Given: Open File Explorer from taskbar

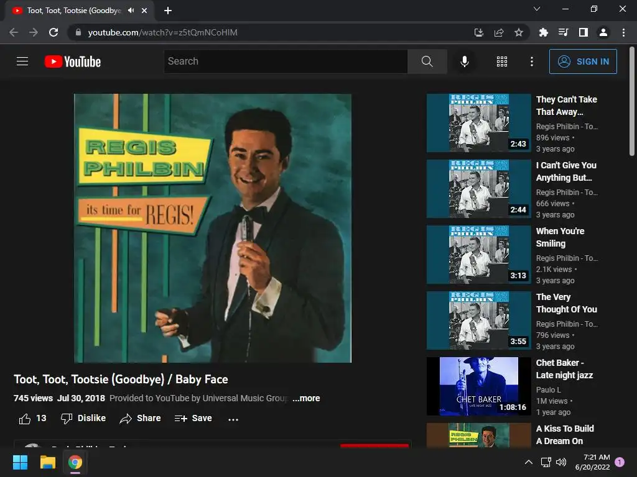Looking at the screenshot, I should click(47, 462).
